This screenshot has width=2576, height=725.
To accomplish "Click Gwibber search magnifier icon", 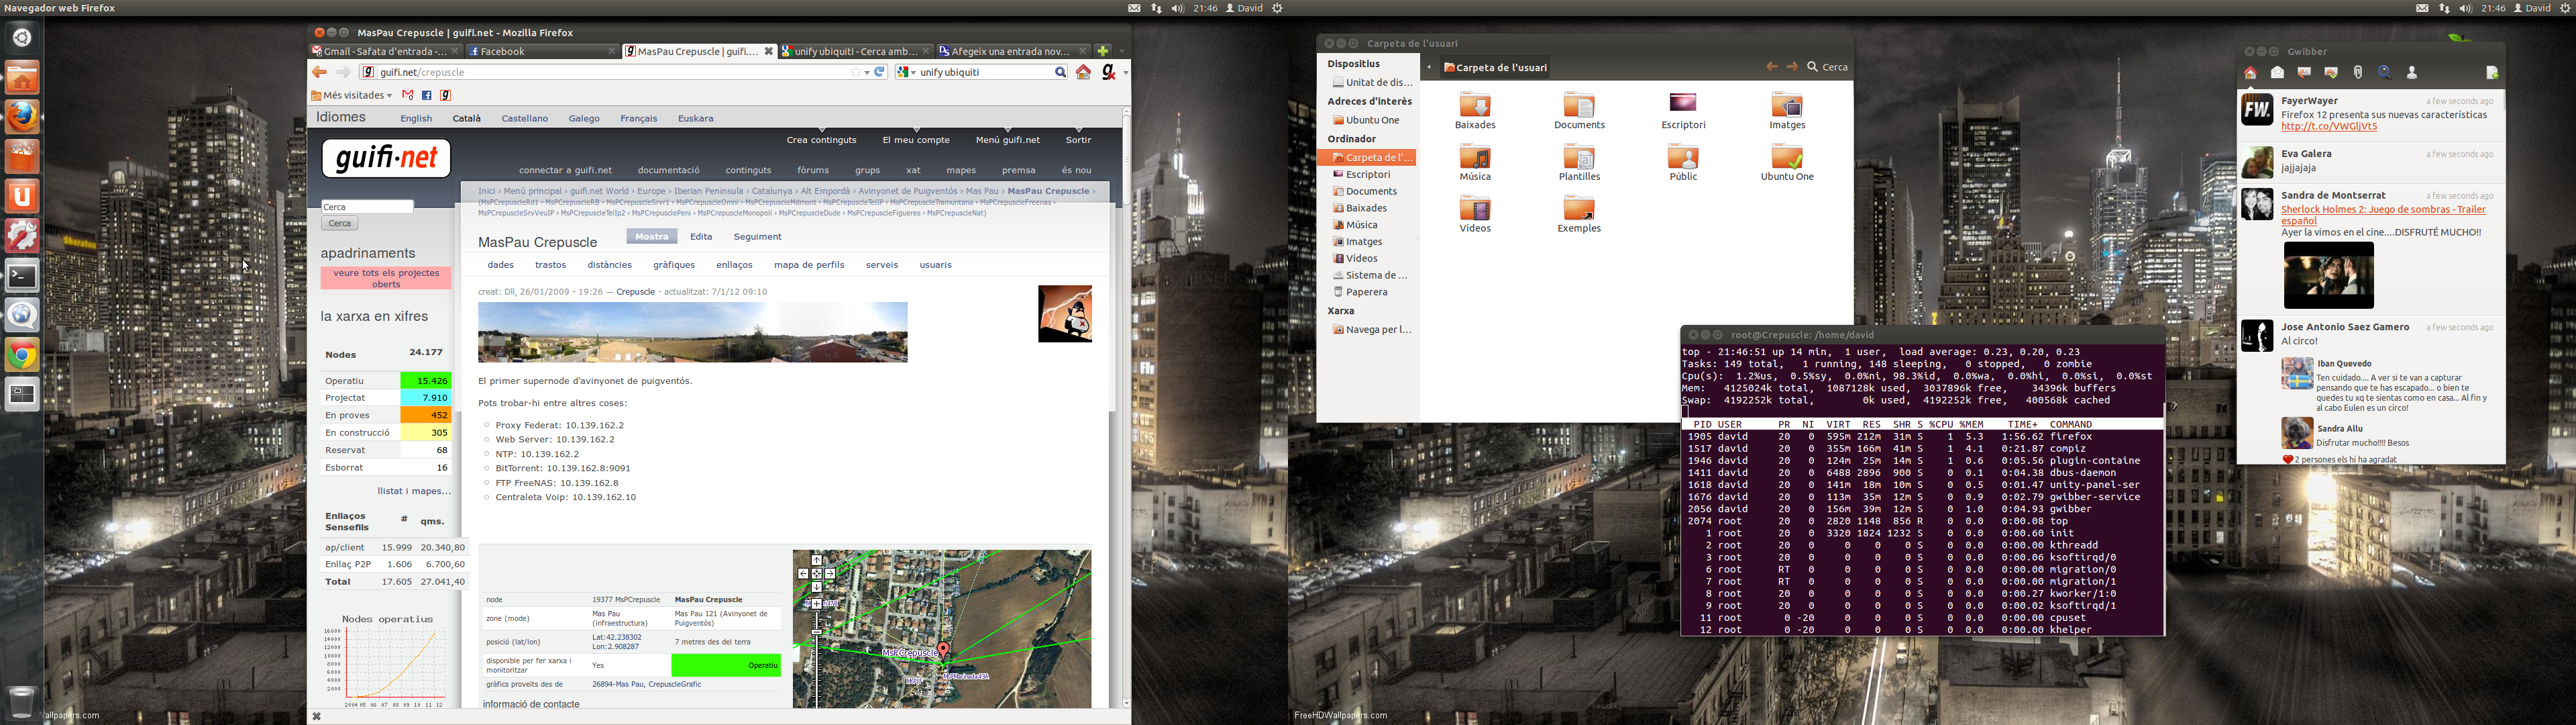I will pos(2385,73).
